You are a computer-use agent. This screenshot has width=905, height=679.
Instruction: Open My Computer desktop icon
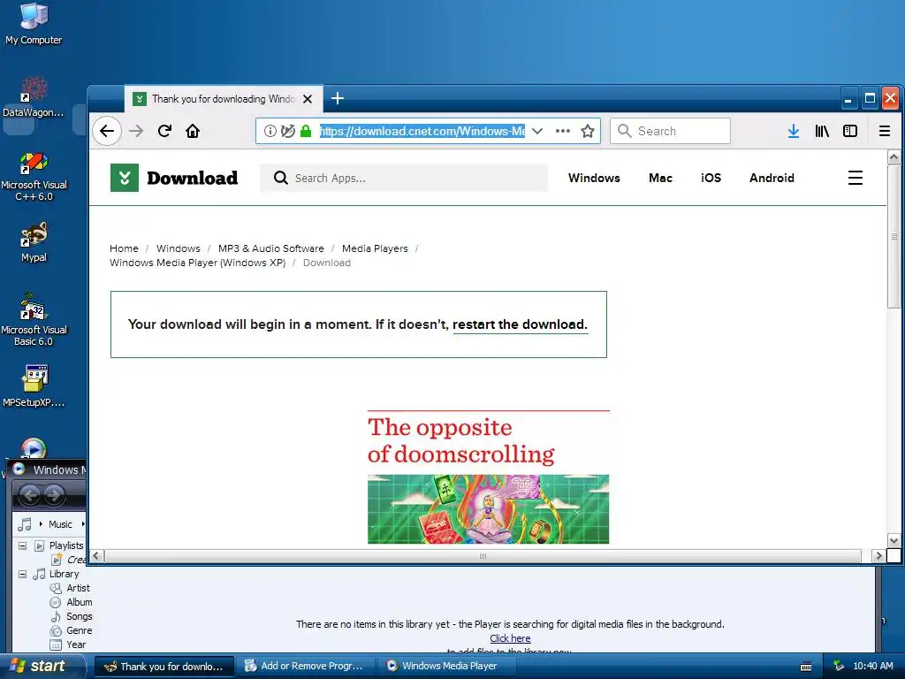coord(34,24)
